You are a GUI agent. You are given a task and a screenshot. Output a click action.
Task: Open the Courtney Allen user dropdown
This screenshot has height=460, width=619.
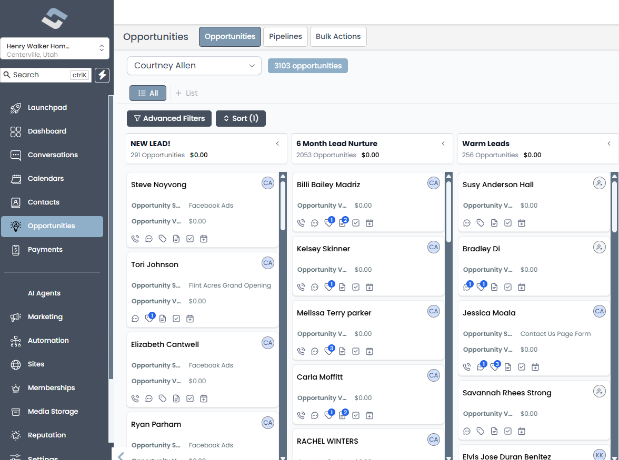pos(194,65)
